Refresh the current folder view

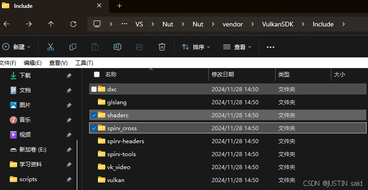[x=73, y=24]
